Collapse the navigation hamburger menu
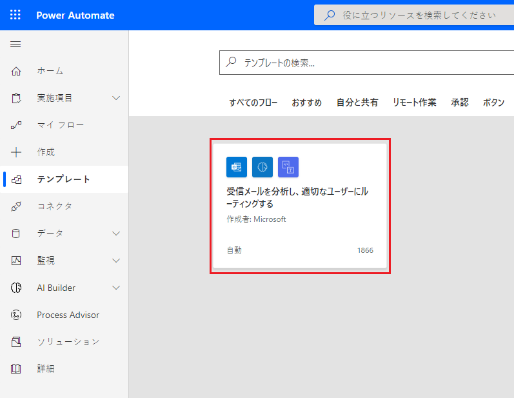This screenshot has height=398, width=514. 15,45
